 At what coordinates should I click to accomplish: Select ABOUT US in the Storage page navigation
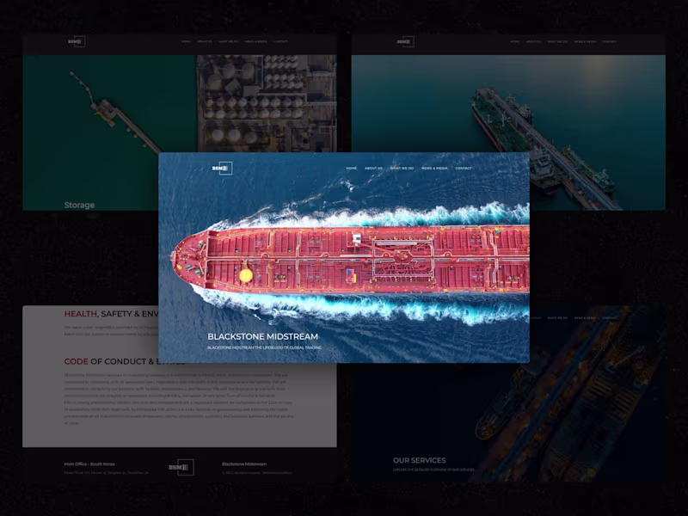click(205, 41)
